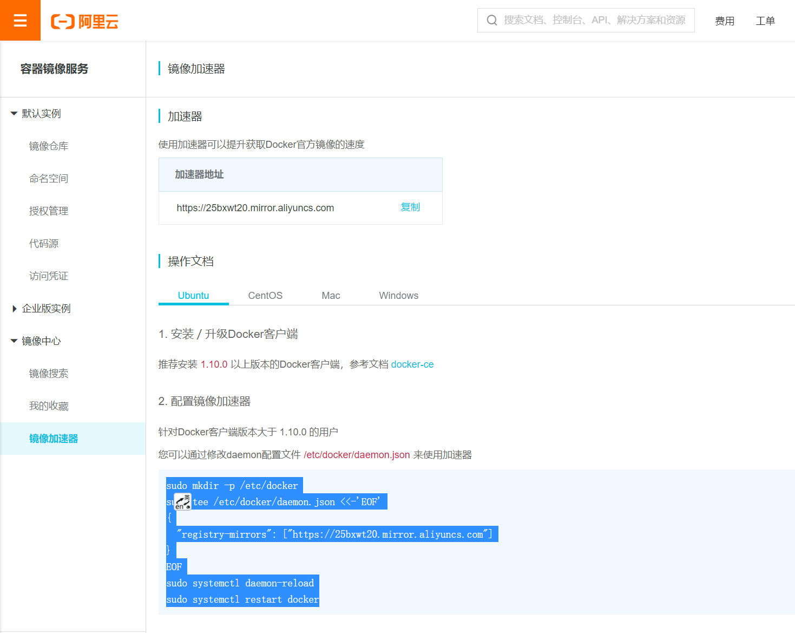Viewport: 795px width, 633px height.
Task: Open 镜像仓库 in sidebar
Action: click(x=49, y=146)
